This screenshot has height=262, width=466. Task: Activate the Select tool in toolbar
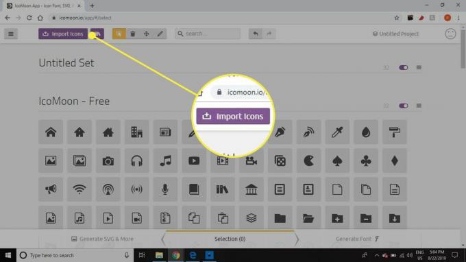[119, 34]
